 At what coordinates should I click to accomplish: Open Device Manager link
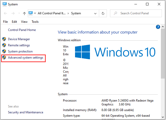(x=19, y=39)
